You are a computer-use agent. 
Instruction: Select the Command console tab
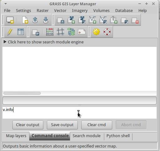pos(50,136)
